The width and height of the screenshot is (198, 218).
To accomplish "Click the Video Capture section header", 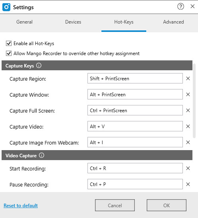I will (97, 155).
